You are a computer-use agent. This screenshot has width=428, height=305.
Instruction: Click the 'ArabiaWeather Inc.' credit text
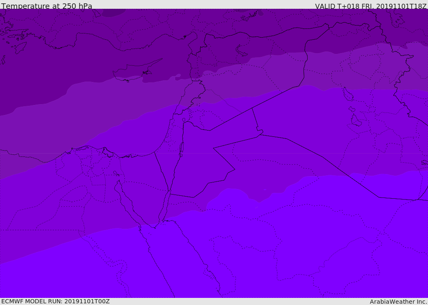tap(398, 302)
